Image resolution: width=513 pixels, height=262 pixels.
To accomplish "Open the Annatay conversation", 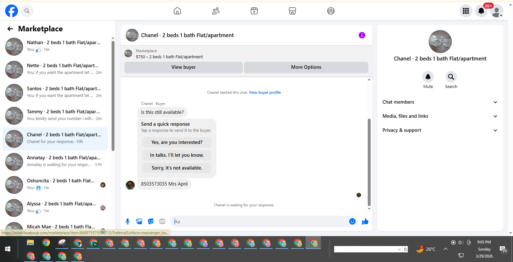I will [55, 162].
